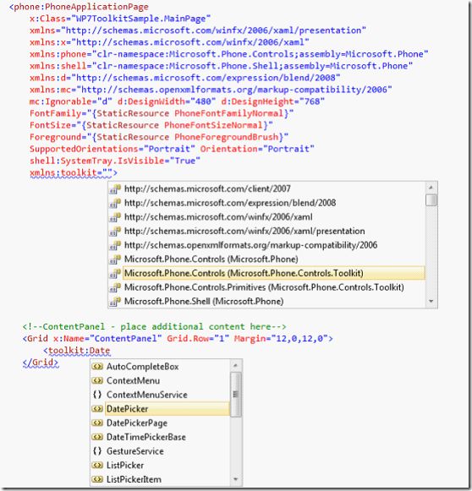Image resolution: width=472 pixels, height=491 pixels.
Task: Pick GestureService from IntelliSense list
Action: coord(135,451)
